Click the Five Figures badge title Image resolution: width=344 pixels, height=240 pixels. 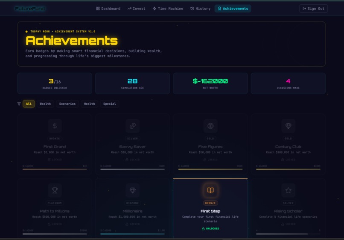tap(210, 147)
